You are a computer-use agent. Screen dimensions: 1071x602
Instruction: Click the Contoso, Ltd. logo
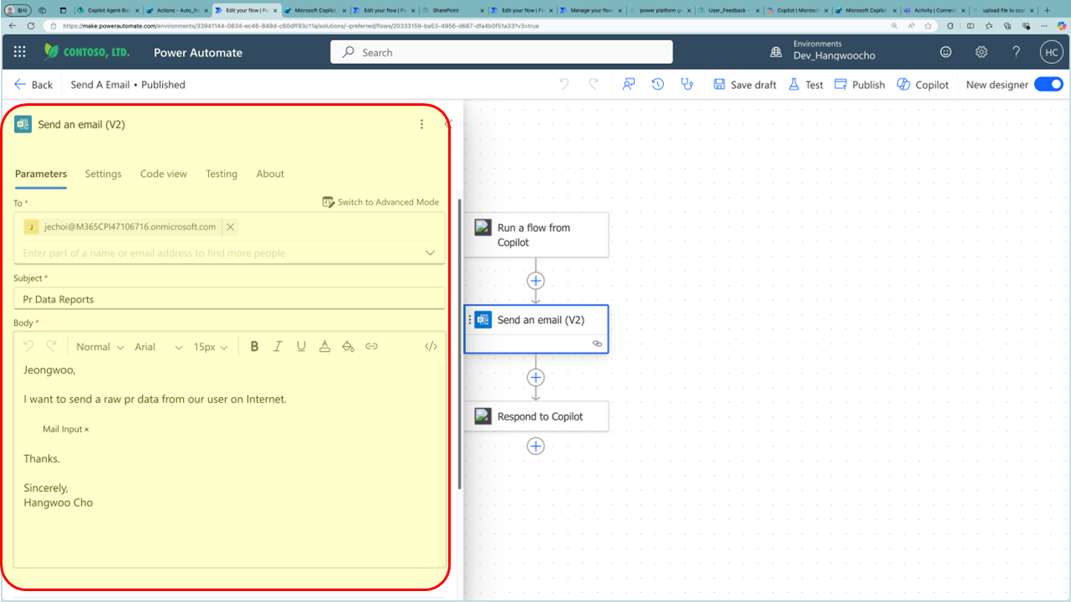tap(87, 52)
